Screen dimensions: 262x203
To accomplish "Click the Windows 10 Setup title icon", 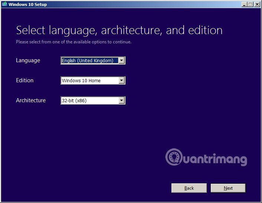I will coord(4,4).
